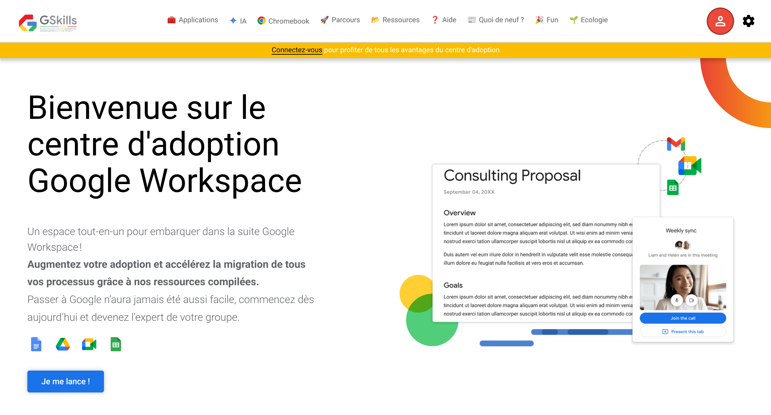Open the IA menu item
The image size is (771, 415).
(238, 21)
